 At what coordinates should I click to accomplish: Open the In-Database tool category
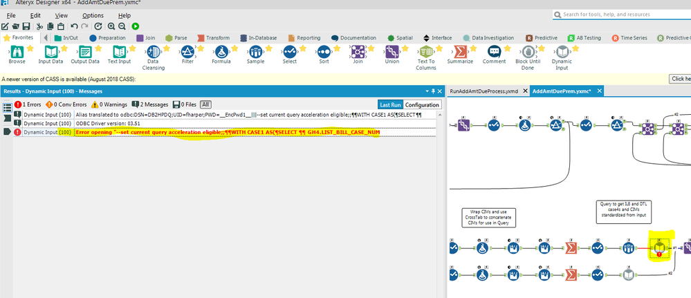pos(258,38)
